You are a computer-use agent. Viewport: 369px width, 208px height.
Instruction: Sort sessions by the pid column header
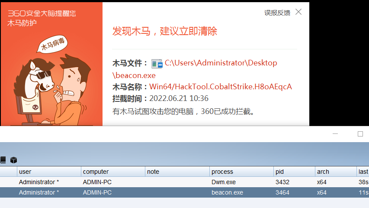tap(294, 172)
